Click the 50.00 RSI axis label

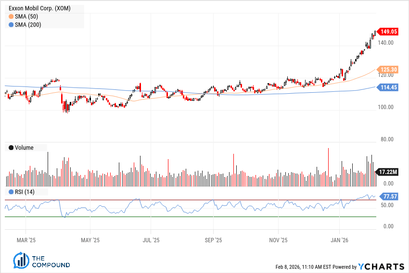[x=387, y=205]
